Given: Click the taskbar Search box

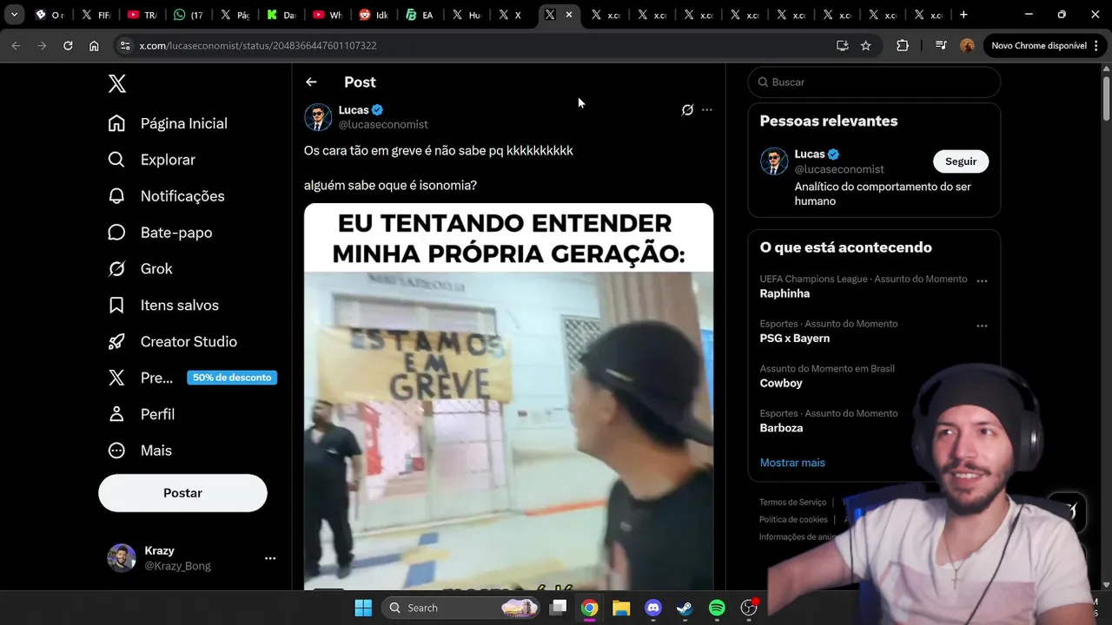Looking at the screenshot, I should 462,608.
